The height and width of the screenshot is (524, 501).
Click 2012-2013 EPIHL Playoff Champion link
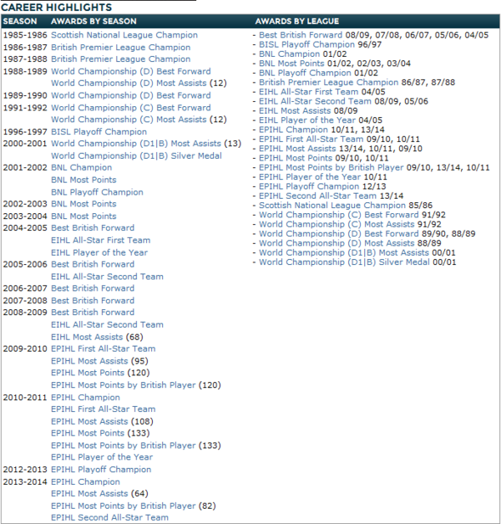(x=101, y=470)
